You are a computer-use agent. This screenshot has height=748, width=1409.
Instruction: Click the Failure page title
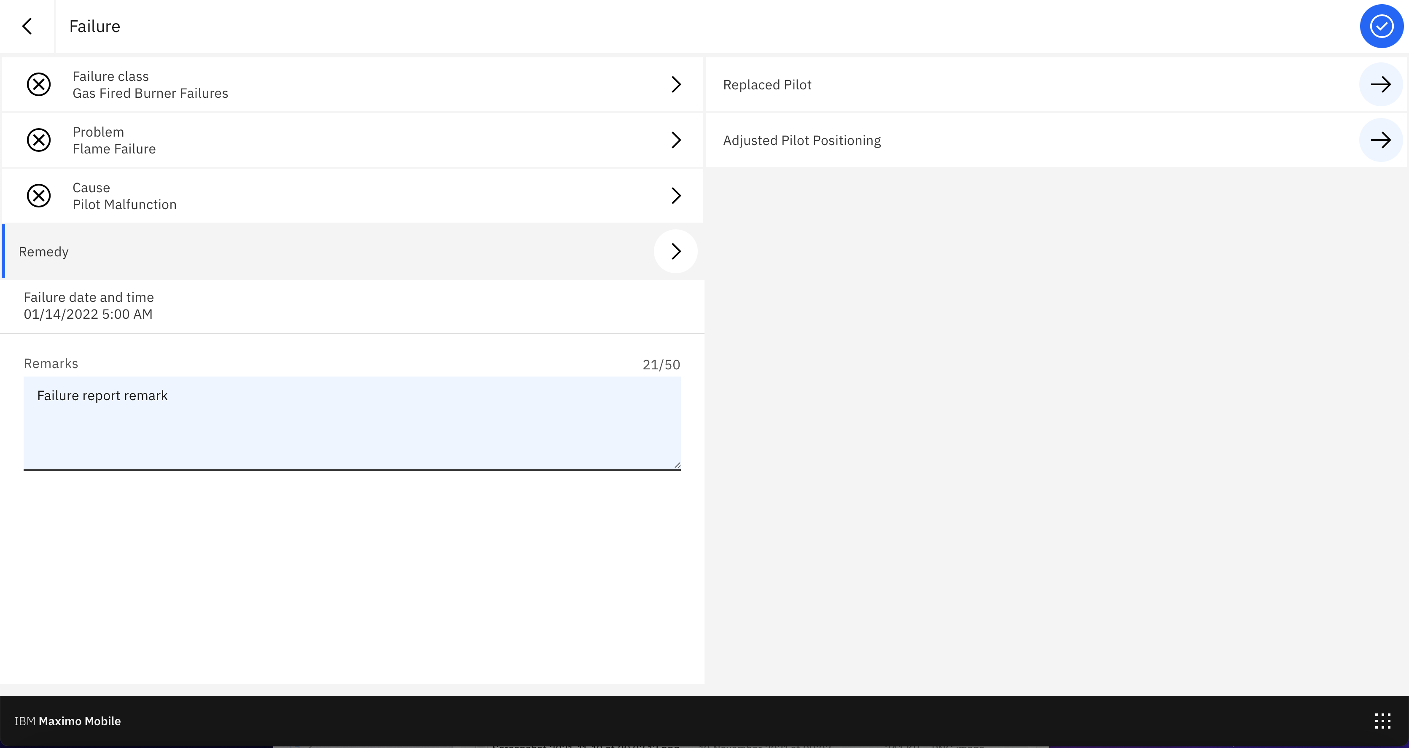[94, 26]
